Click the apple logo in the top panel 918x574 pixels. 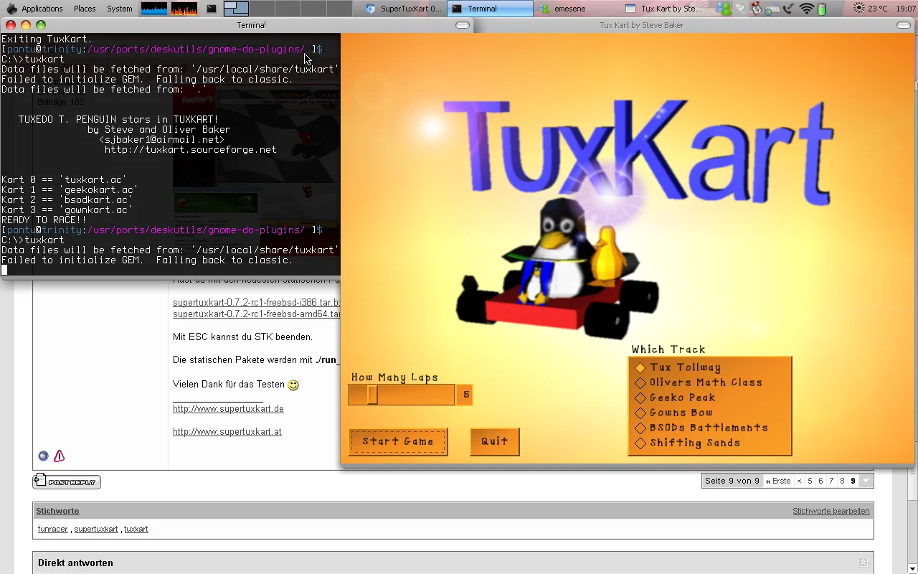11,9
